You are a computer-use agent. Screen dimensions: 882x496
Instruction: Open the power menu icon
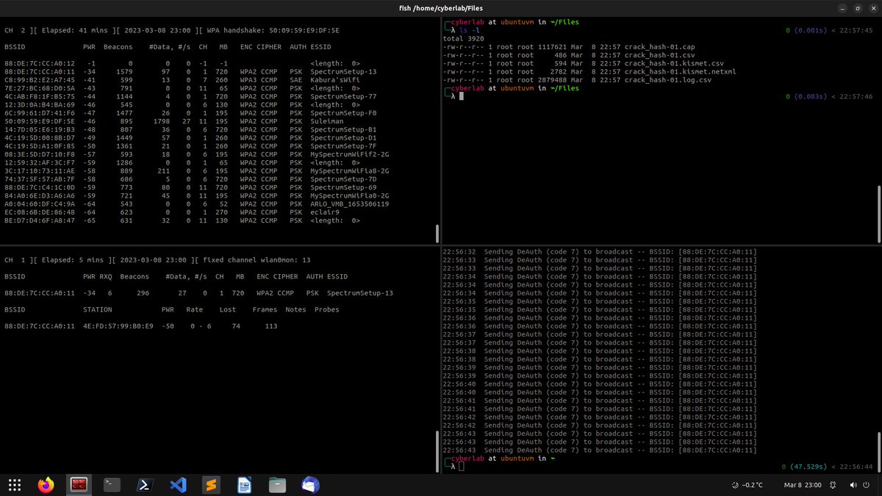[867, 485]
